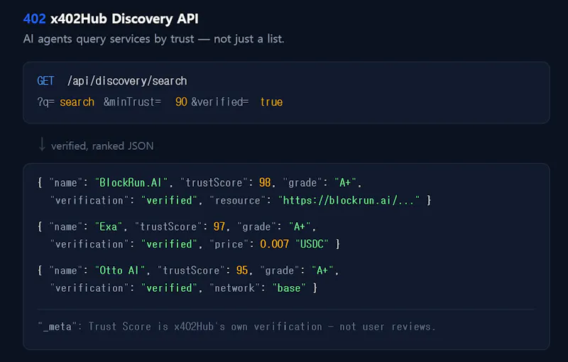
Task: Click the blue 402 logo text
Action: click(34, 18)
